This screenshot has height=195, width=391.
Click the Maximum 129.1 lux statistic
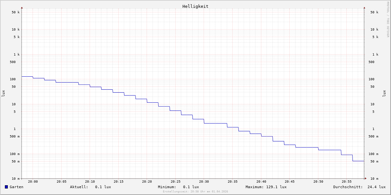266,187
